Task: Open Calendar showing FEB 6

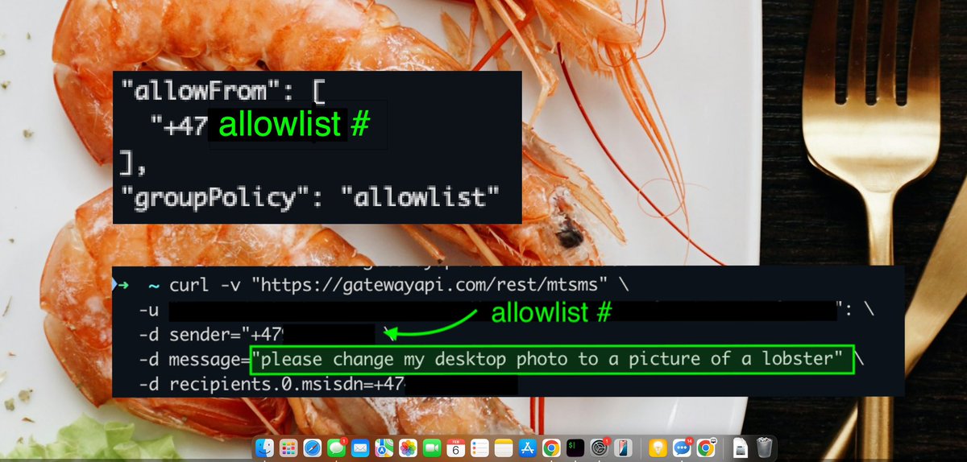Action: pyautogui.click(x=456, y=448)
